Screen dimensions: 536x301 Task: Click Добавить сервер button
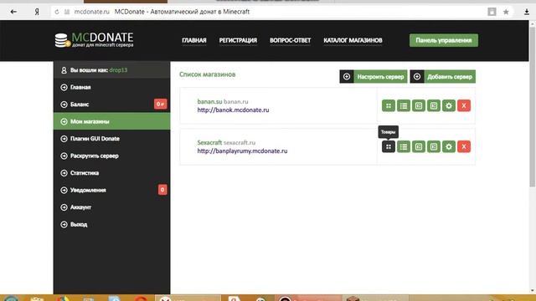point(443,76)
